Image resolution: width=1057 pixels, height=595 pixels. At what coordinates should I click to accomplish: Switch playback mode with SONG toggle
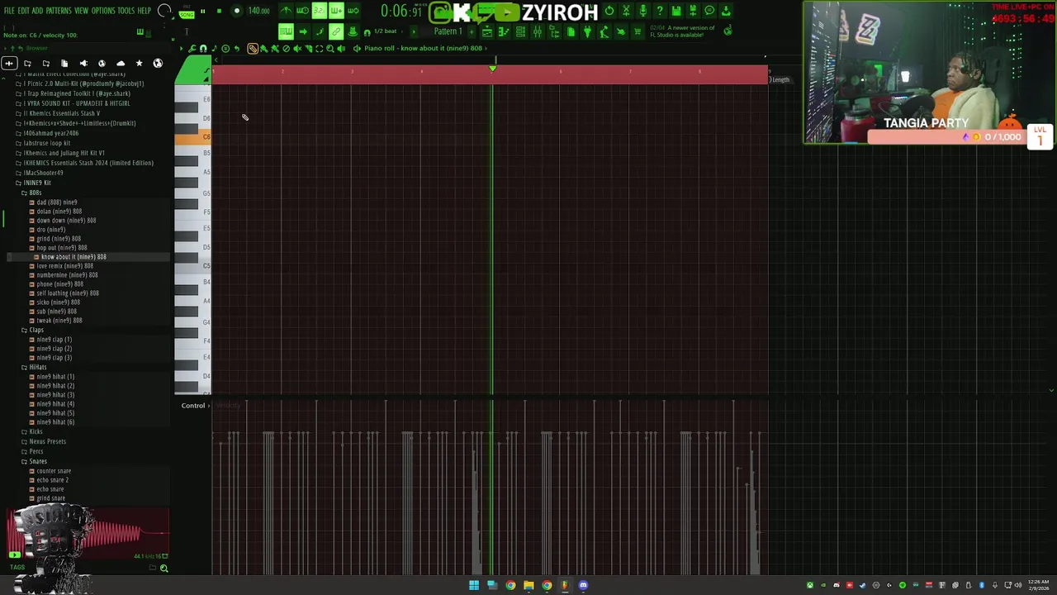click(187, 15)
